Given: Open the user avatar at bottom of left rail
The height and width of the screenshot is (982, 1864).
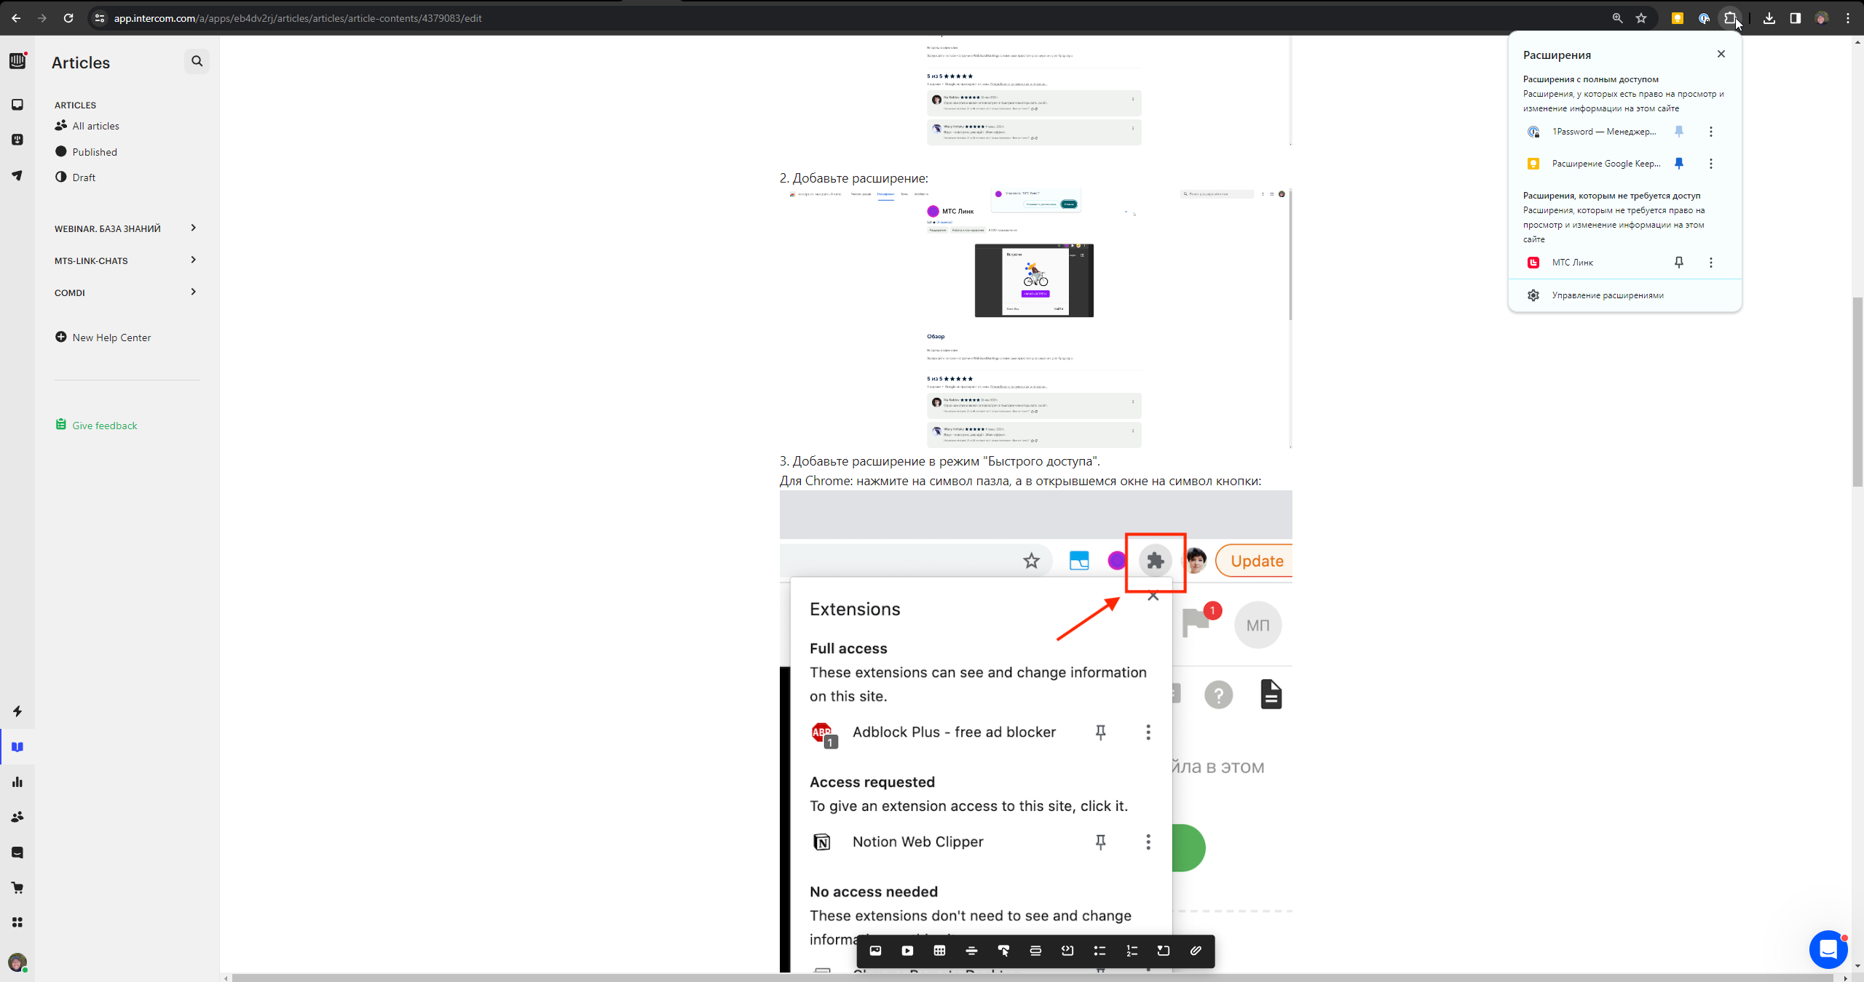Looking at the screenshot, I should tap(17, 962).
